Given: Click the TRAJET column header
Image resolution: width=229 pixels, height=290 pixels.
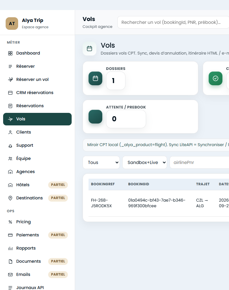Looking at the screenshot, I should coord(203,184).
